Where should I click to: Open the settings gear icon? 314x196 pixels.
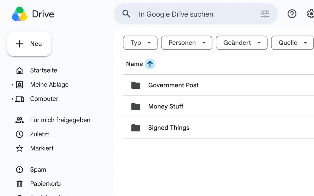(x=311, y=14)
